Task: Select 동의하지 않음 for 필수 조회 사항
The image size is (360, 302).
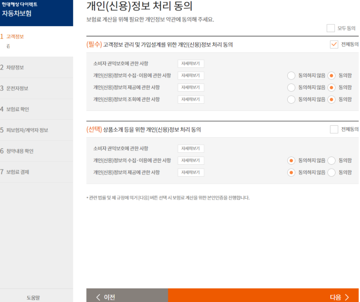Action: tap(291, 100)
